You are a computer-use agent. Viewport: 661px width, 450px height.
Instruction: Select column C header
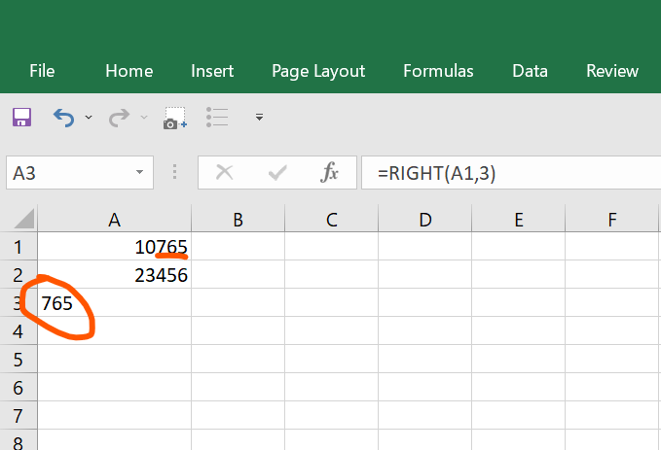coord(332,220)
